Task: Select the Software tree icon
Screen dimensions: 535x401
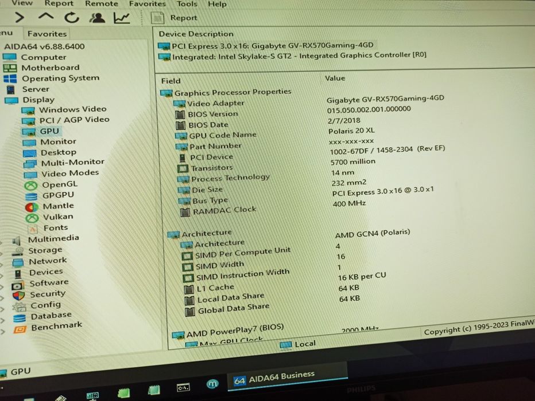Action: click(x=17, y=286)
